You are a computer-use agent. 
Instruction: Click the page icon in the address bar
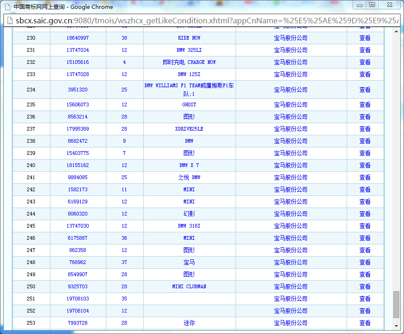click(10, 21)
